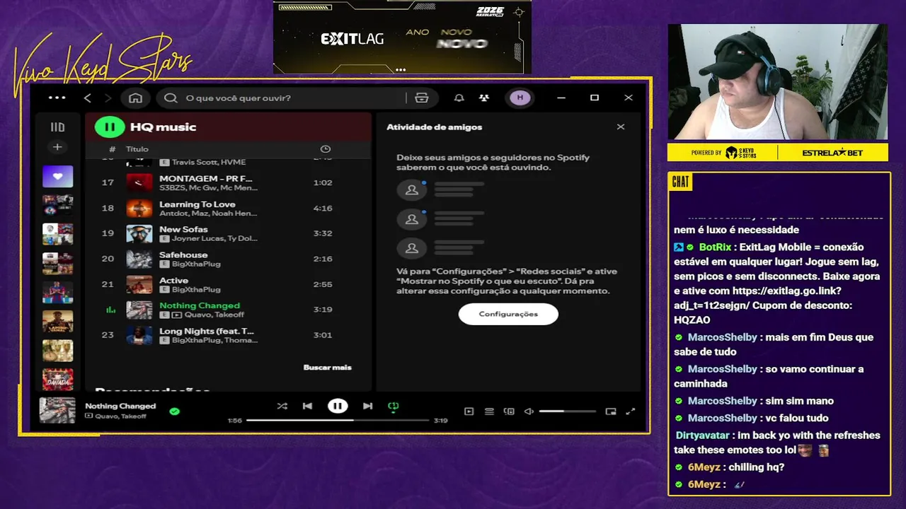The image size is (906, 509).
Task: Open the notifications bell
Action: (x=459, y=98)
